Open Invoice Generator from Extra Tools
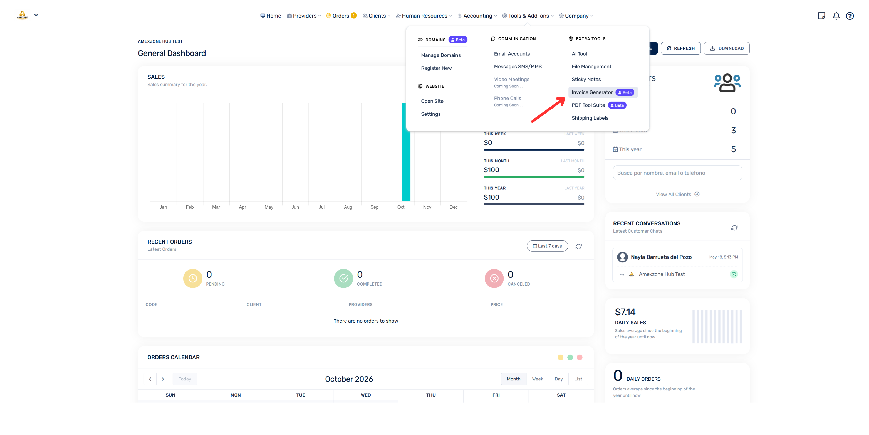Screen dimensions: 869x435 tap(603, 92)
